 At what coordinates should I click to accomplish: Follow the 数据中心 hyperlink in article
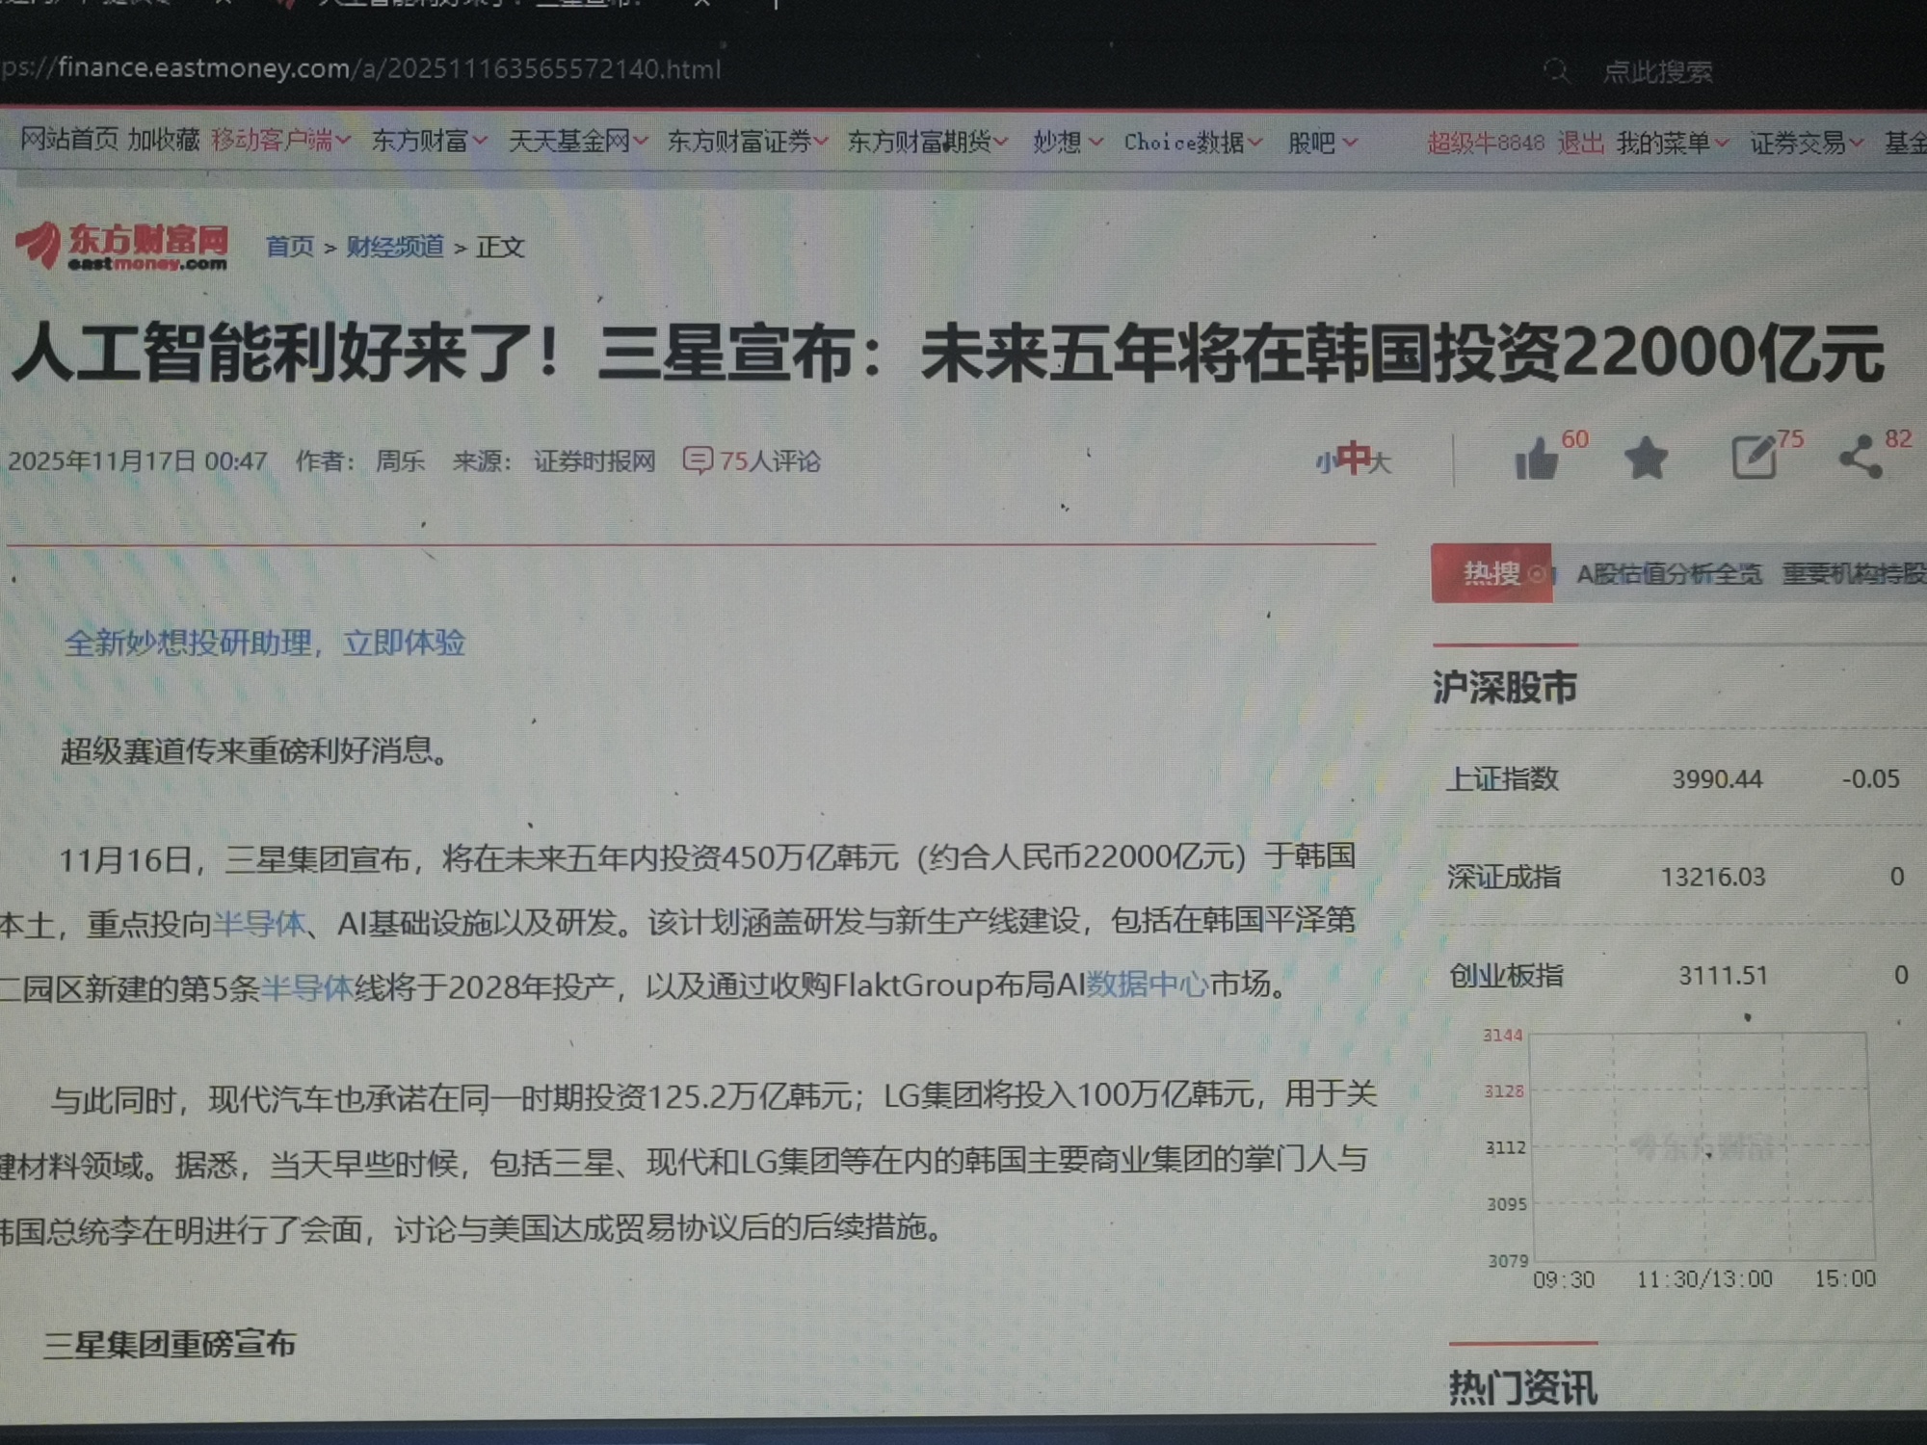(1147, 985)
